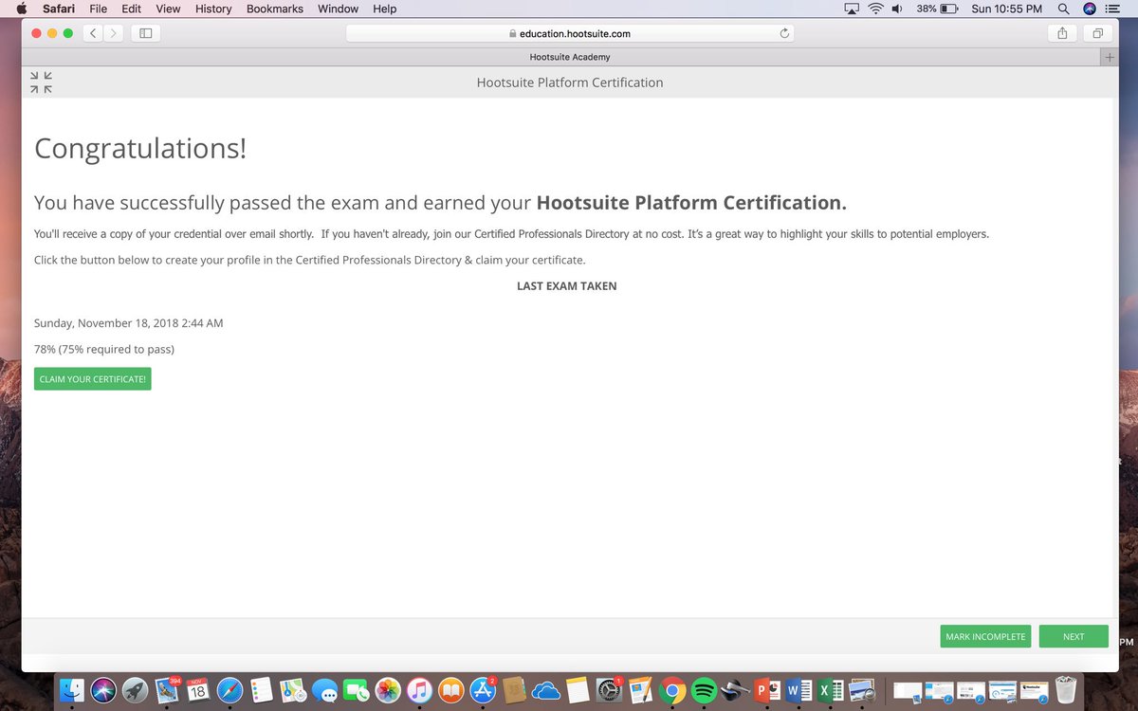Click the Safari back arrow button
The height and width of the screenshot is (711, 1138).
click(x=93, y=33)
